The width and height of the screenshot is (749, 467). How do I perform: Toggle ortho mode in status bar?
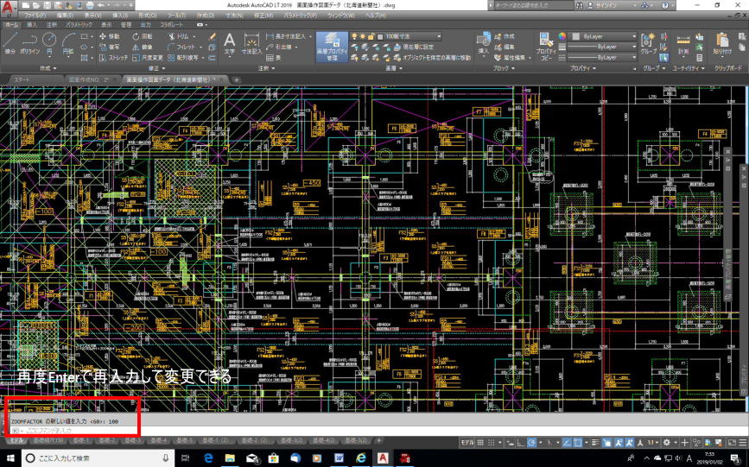pos(521,443)
